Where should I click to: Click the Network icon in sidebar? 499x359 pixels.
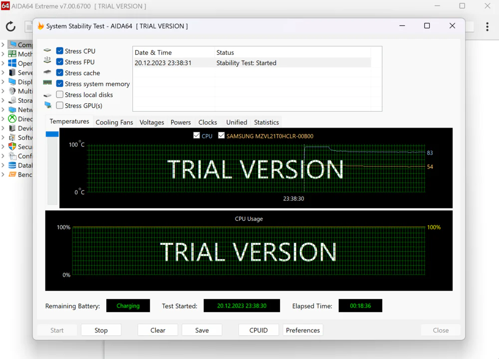pos(12,110)
